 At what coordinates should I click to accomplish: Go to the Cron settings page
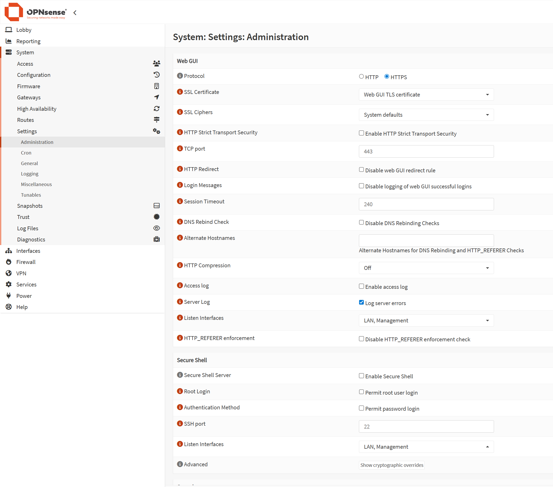pyautogui.click(x=26, y=153)
